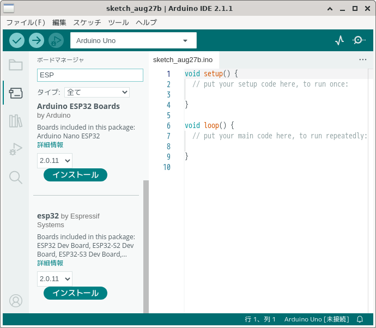Open the Serial Plotter icon
The image size is (376, 328).
pyautogui.click(x=339, y=40)
